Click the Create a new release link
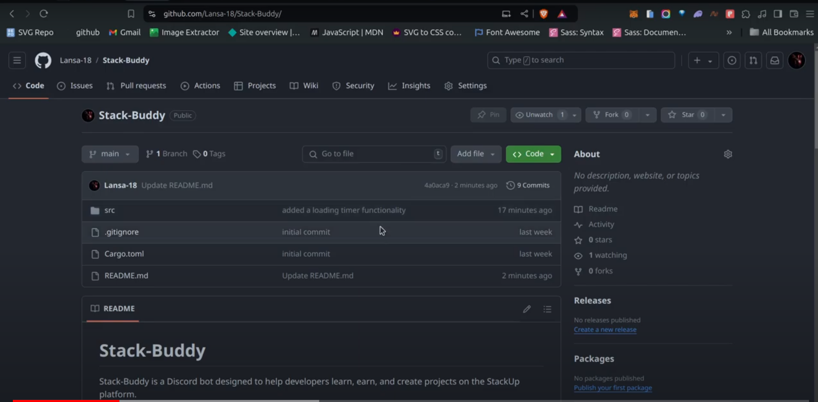 pos(605,330)
